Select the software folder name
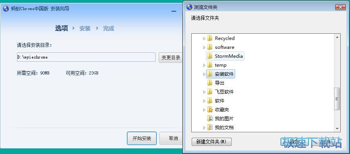The height and width of the screenshot is (154, 350). pos(225,47)
